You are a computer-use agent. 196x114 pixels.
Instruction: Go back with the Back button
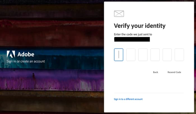155,72
